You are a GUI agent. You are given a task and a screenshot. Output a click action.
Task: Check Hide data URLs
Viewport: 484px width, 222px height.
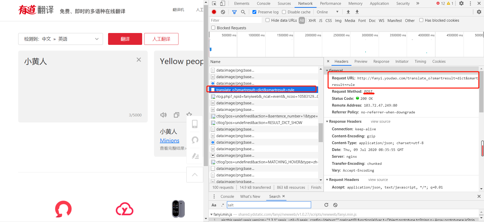[267, 20]
